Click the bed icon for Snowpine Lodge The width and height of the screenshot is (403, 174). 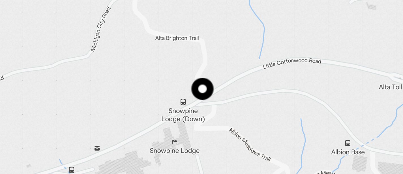pos(175,142)
